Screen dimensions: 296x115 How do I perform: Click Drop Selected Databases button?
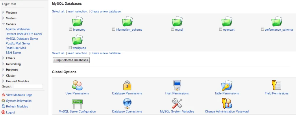pyautogui.click(x=71, y=60)
